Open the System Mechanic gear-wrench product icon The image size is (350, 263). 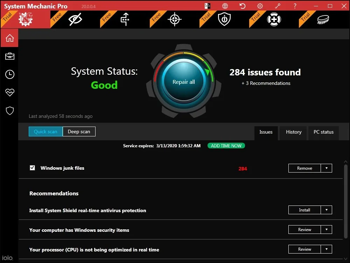pyautogui.click(x=26, y=19)
